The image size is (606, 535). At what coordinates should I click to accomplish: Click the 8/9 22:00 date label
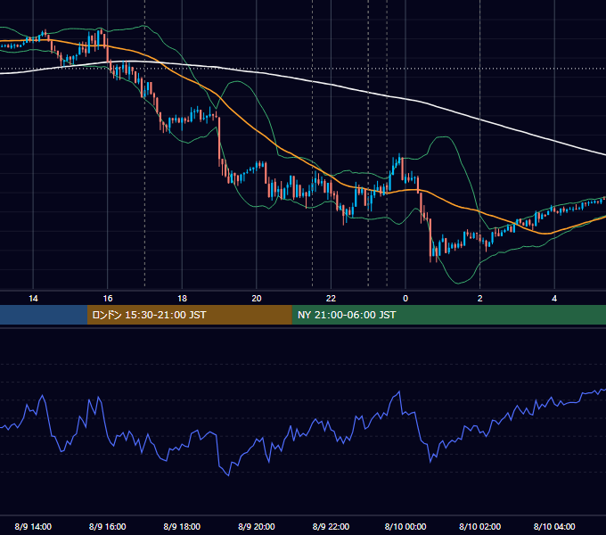point(331,526)
